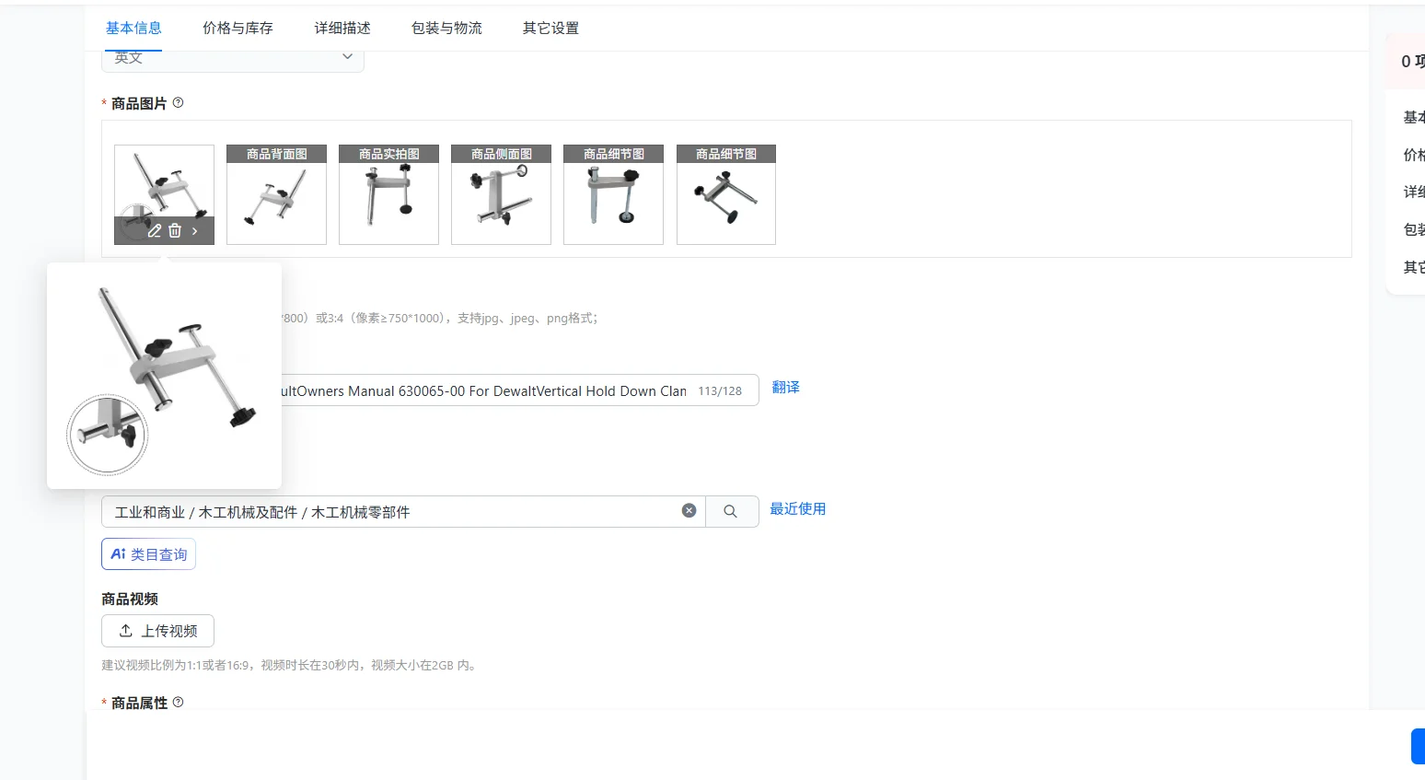Select the 包装与物流 tab
Image resolution: width=1425 pixels, height=780 pixels.
[446, 29]
